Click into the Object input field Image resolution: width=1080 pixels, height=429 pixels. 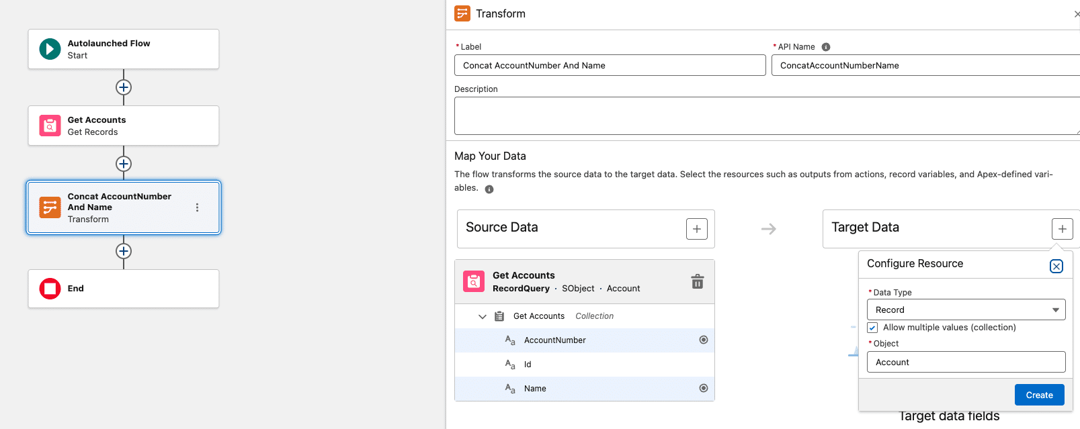pyautogui.click(x=966, y=362)
